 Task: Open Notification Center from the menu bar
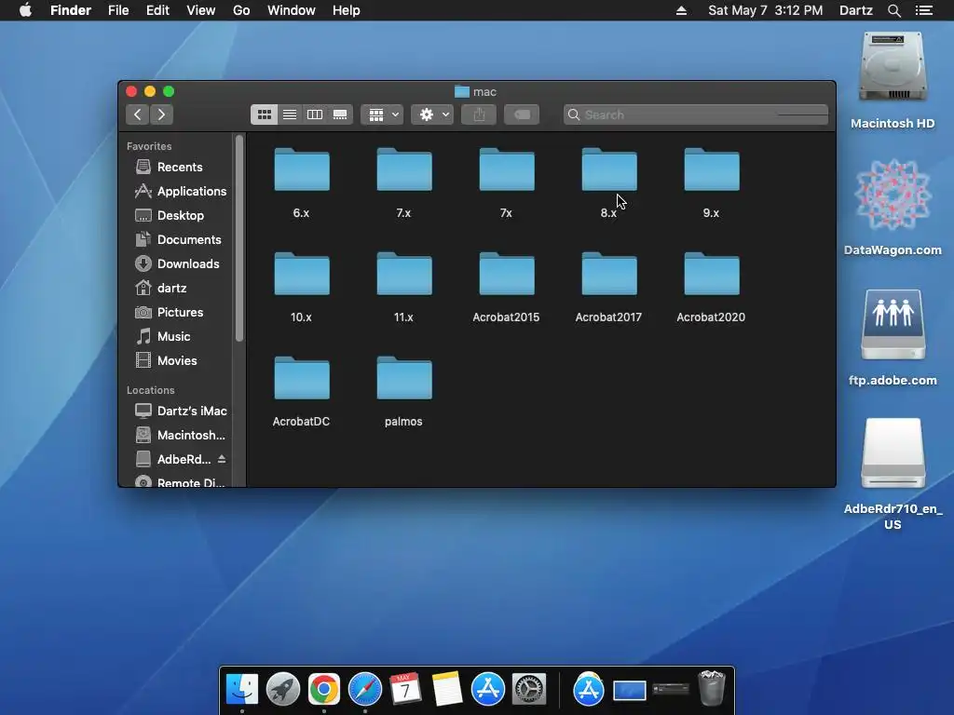[x=924, y=10]
